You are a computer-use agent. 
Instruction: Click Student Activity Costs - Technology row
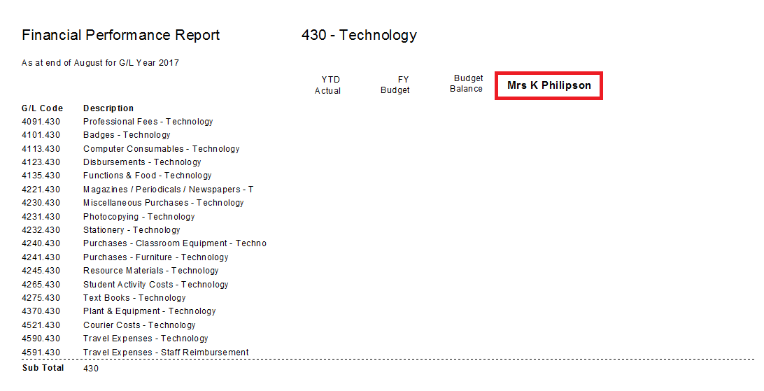click(155, 285)
